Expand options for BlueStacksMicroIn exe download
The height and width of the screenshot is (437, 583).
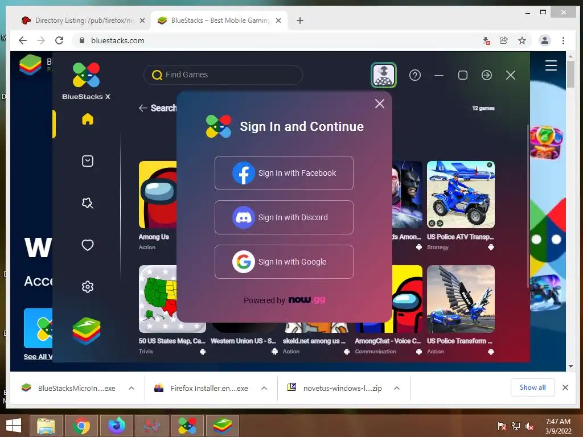coord(132,388)
